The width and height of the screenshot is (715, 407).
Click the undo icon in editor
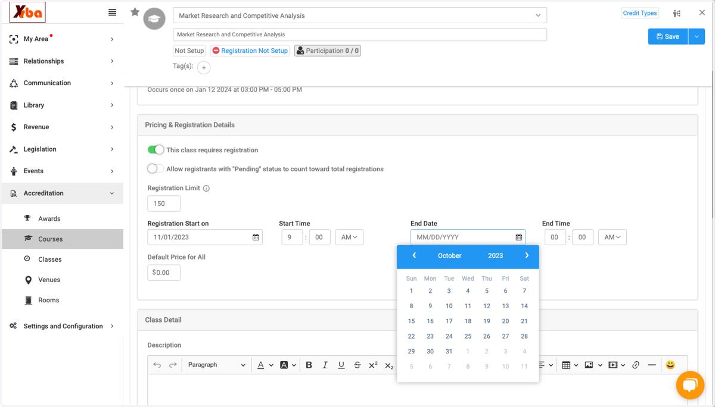tap(157, 365)
